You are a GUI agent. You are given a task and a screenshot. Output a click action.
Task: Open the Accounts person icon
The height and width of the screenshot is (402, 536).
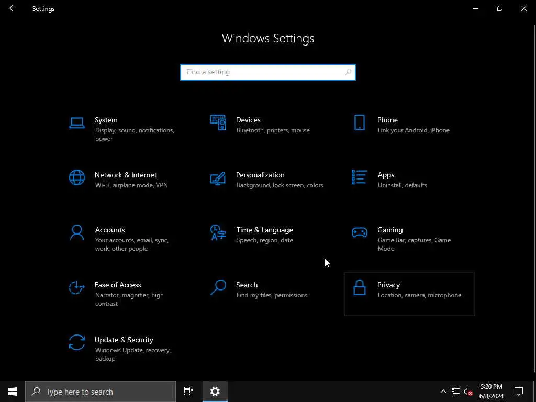(76, 232)
